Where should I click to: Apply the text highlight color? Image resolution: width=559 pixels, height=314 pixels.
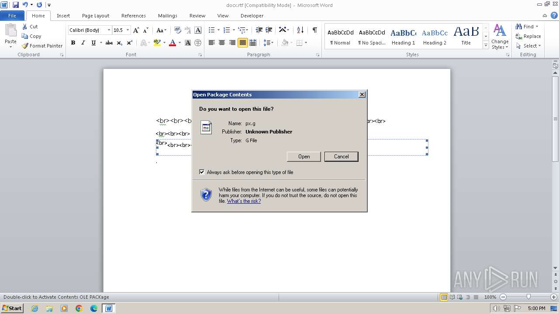click(157, 43)
